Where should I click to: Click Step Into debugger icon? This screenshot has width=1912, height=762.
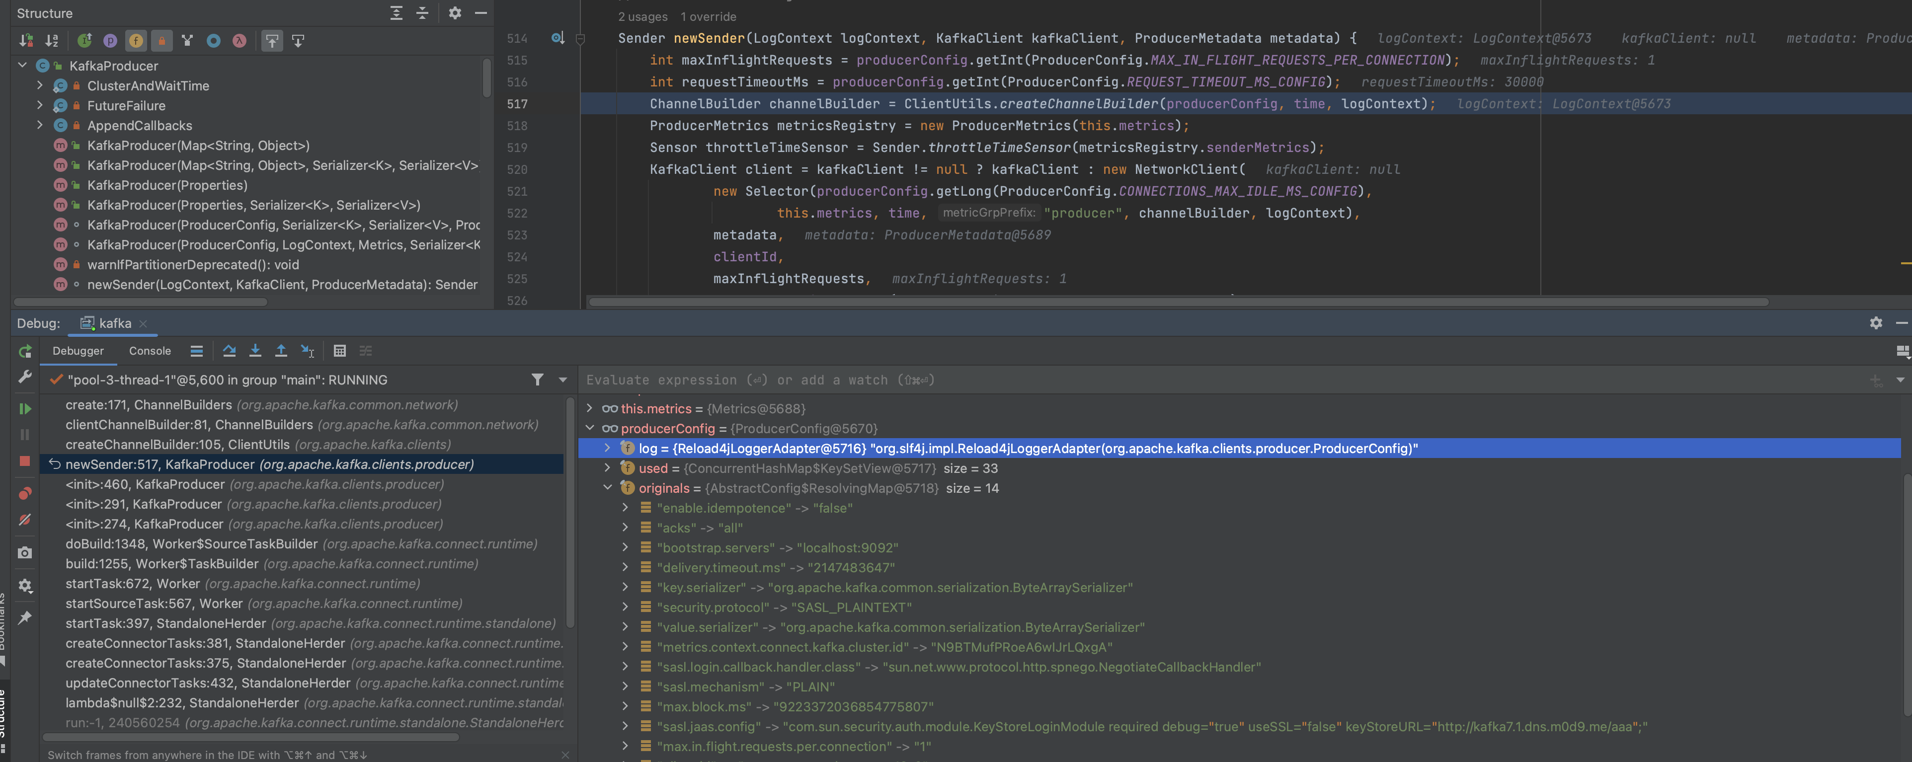pos(255,351)
